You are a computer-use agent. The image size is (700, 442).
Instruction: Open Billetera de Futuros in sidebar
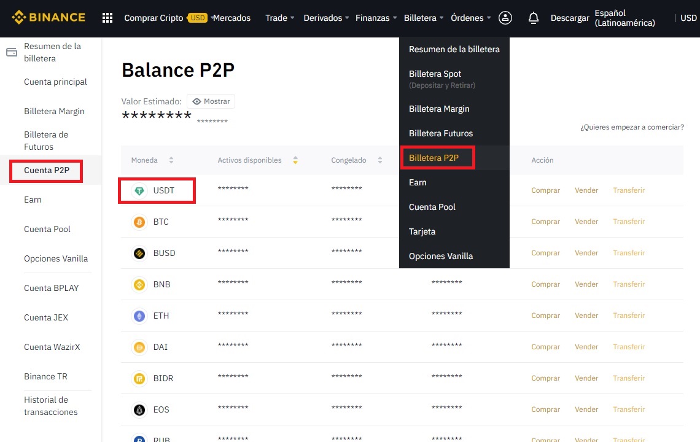[x=46, y=141]
